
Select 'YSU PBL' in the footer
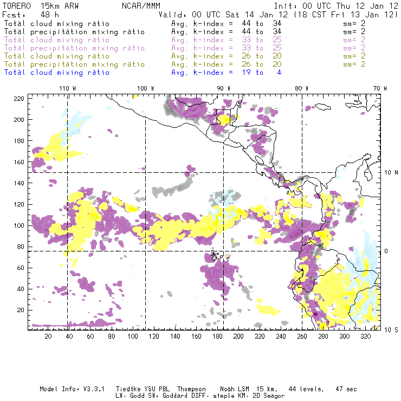157,389
